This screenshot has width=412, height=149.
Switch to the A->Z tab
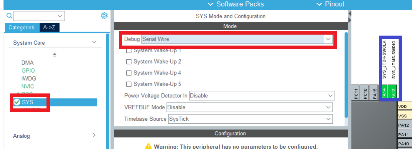point(49,28)
